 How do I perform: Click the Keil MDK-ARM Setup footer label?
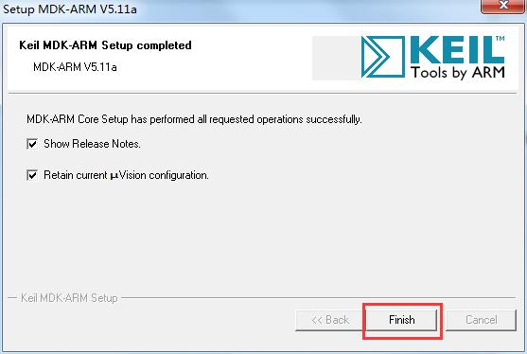click(69, 298)
